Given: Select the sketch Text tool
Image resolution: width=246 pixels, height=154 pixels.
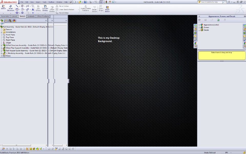Looking at the screenshot, I should (x=33, y=9).
